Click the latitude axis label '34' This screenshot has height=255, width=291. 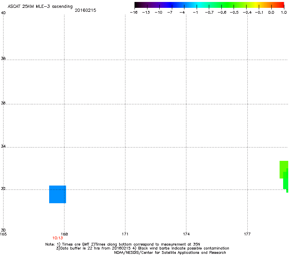(x=3, y=146)
